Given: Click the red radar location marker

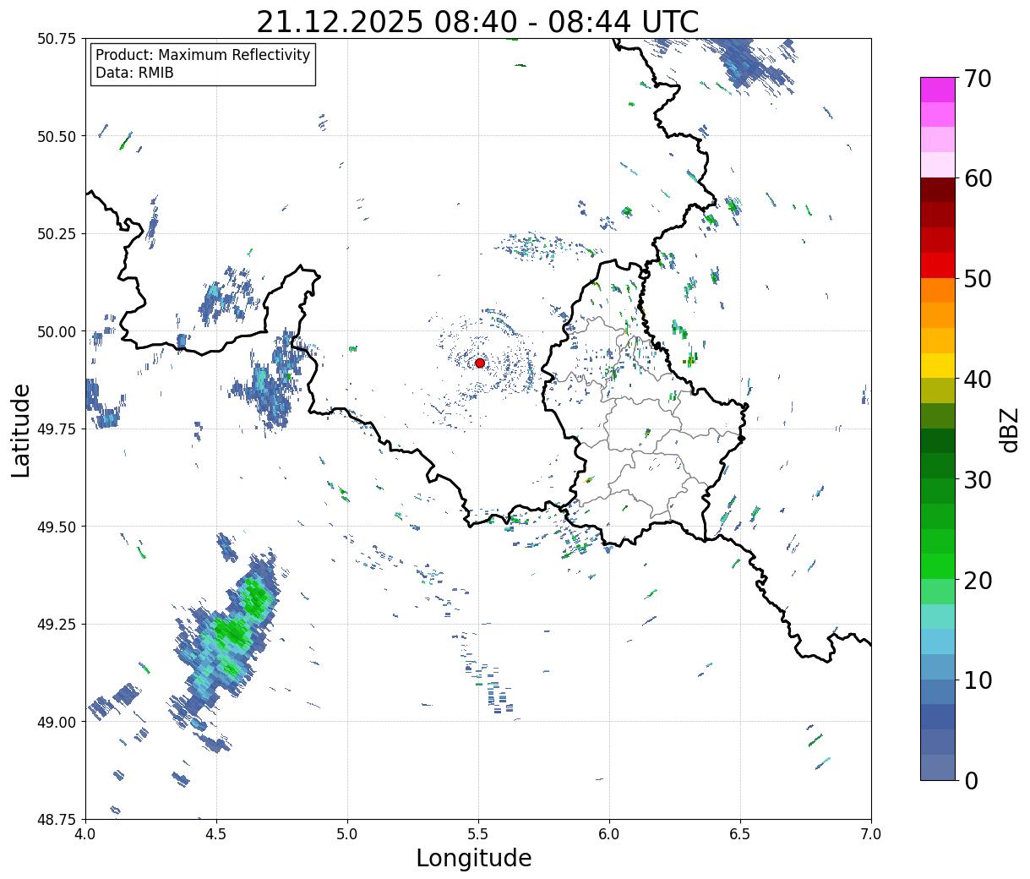Looking at the screenshot, I should (480, 363).
